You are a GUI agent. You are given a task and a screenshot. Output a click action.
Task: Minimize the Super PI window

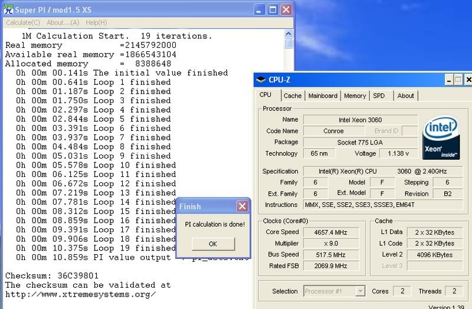point(259,10)
